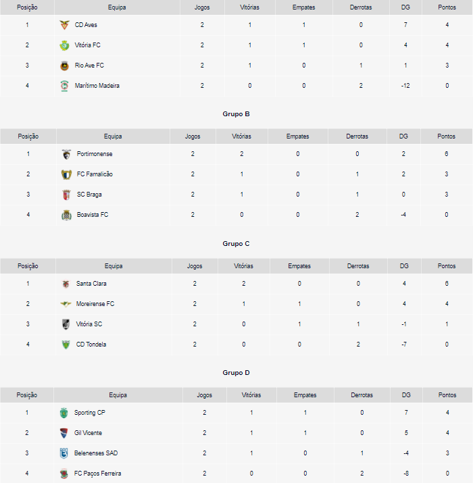Click the Grupo C heading
Screen dimensions: 473x483
(236, 244)
